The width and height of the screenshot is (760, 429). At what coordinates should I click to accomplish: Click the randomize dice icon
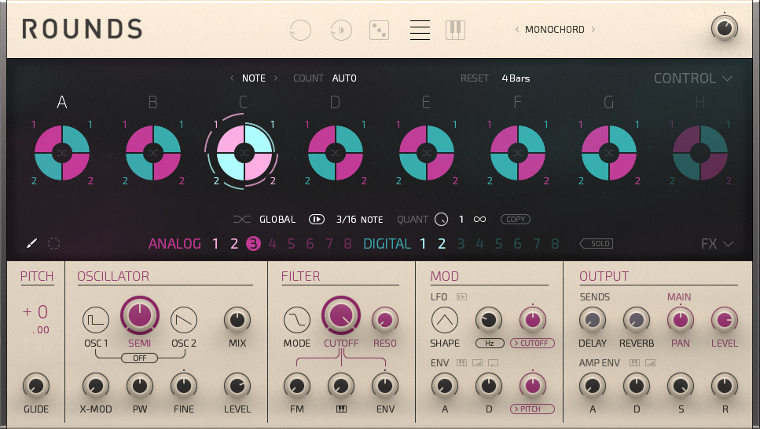(380, 31)
